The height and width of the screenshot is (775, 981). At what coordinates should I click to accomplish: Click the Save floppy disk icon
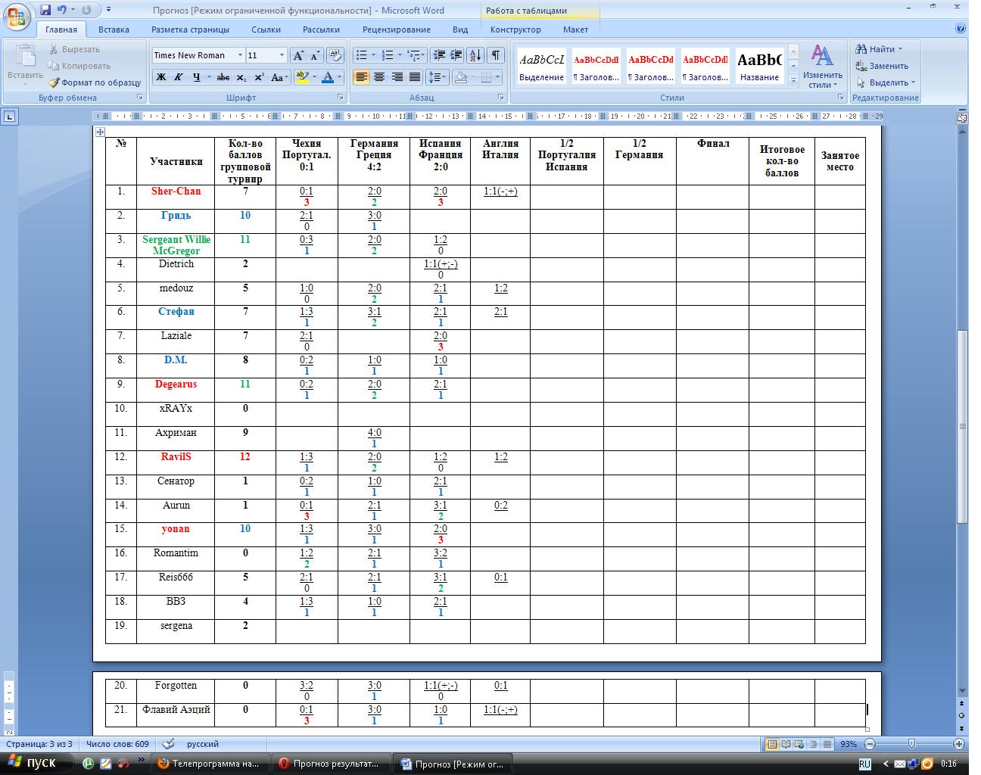coord(45,10)
